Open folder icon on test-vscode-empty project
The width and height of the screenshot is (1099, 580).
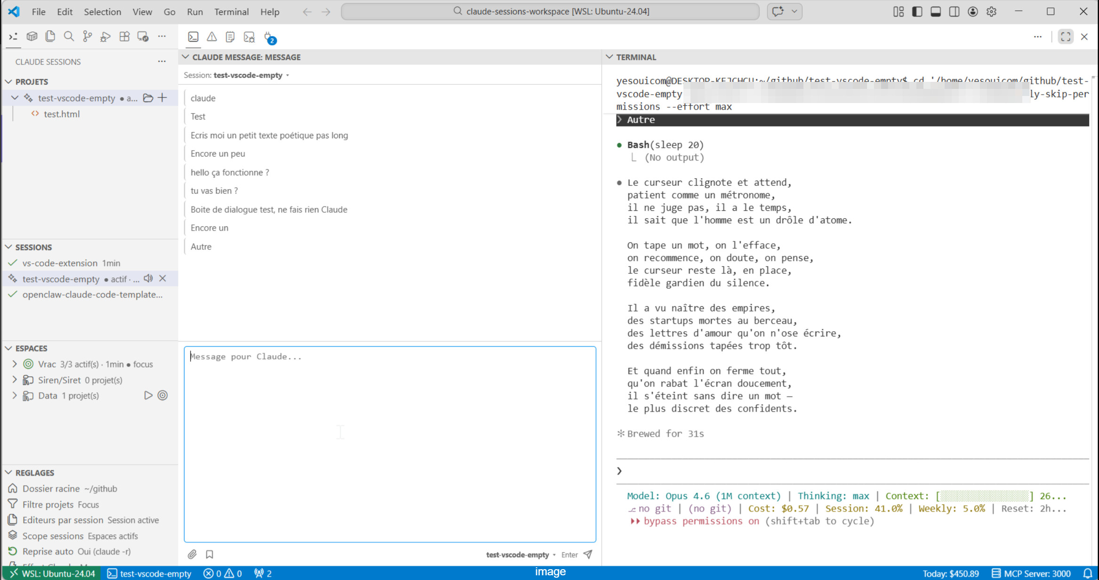tap(148, 98)
